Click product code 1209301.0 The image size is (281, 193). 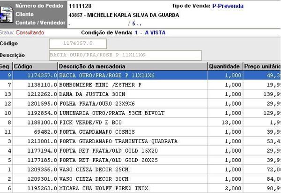click(x=42, y=179)
